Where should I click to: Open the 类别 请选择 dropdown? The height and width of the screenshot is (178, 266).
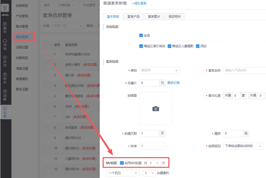pyautogui.click(x=159, y=70)
